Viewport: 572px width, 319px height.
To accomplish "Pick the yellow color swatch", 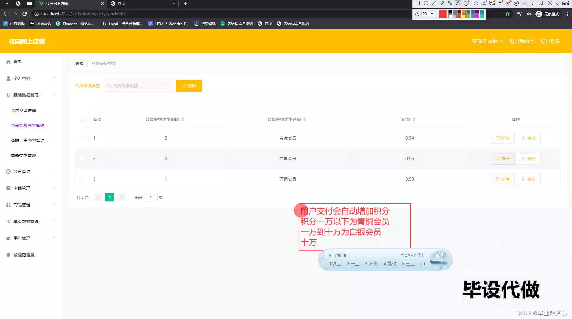I will coord(464,16).
